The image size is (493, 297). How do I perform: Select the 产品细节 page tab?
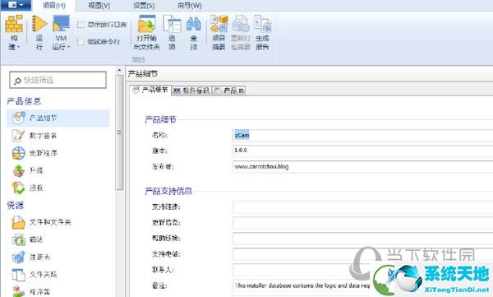click(x=150, y=90)
